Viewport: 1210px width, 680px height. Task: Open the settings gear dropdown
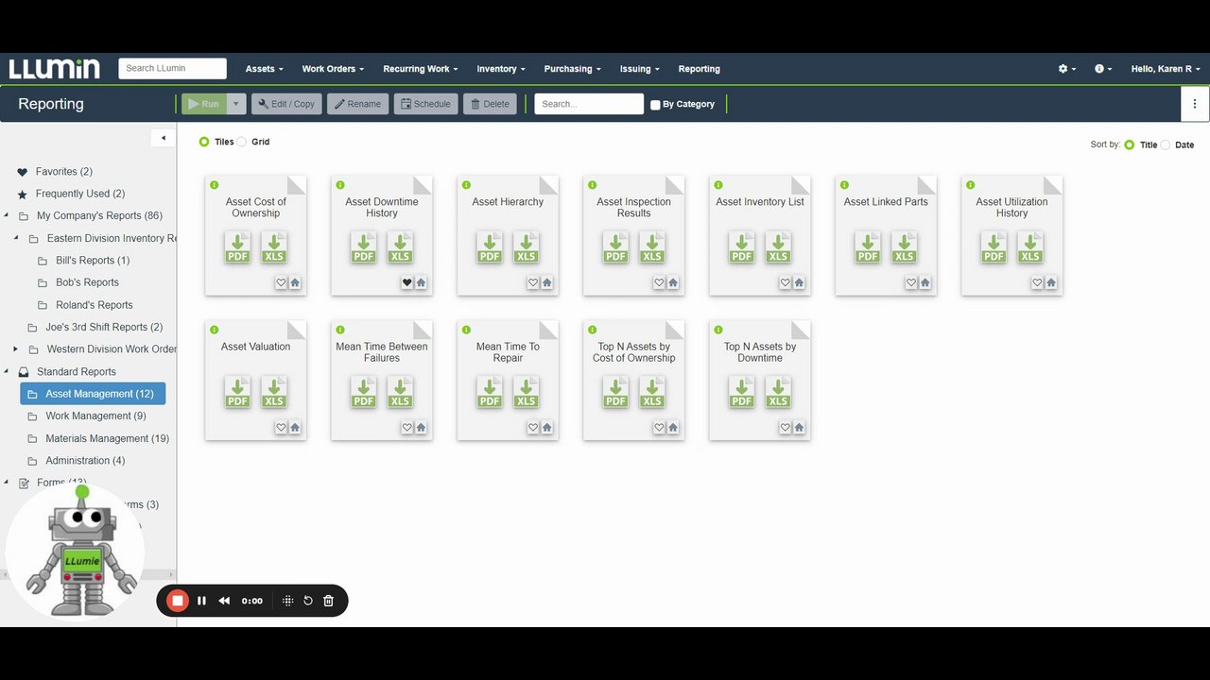(x=1066, y=69)
